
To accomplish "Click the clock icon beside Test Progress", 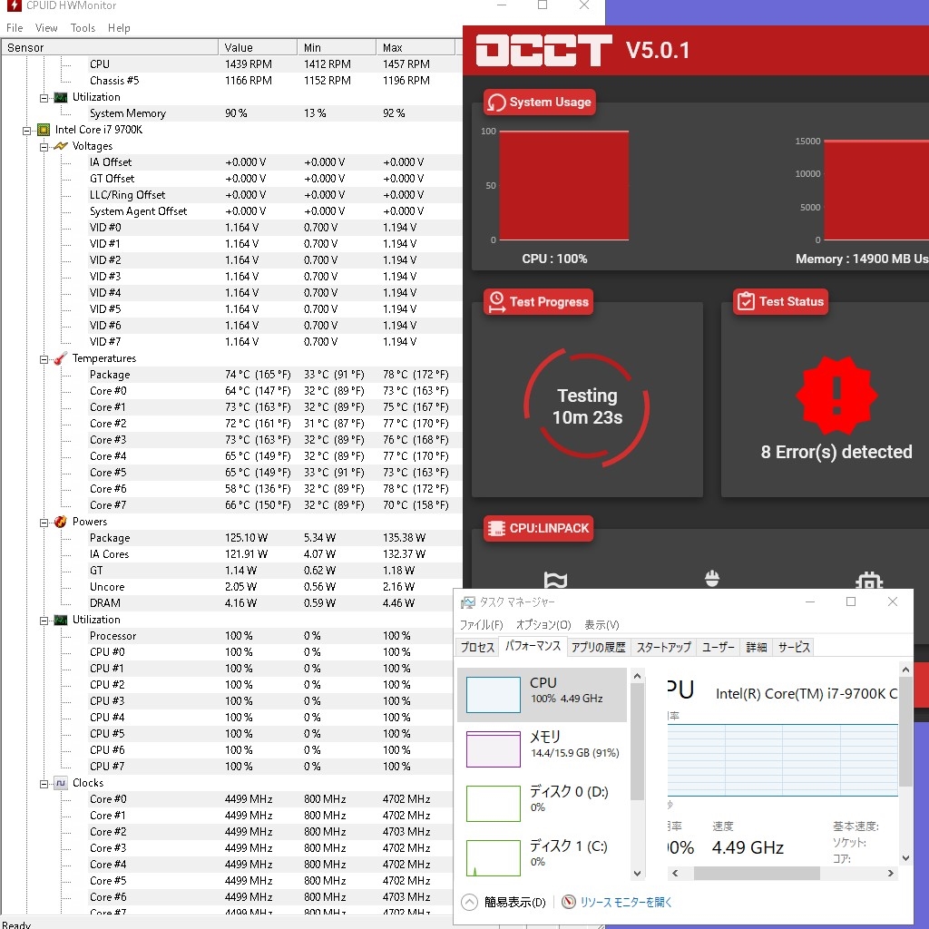I will [x=496, y=301].
